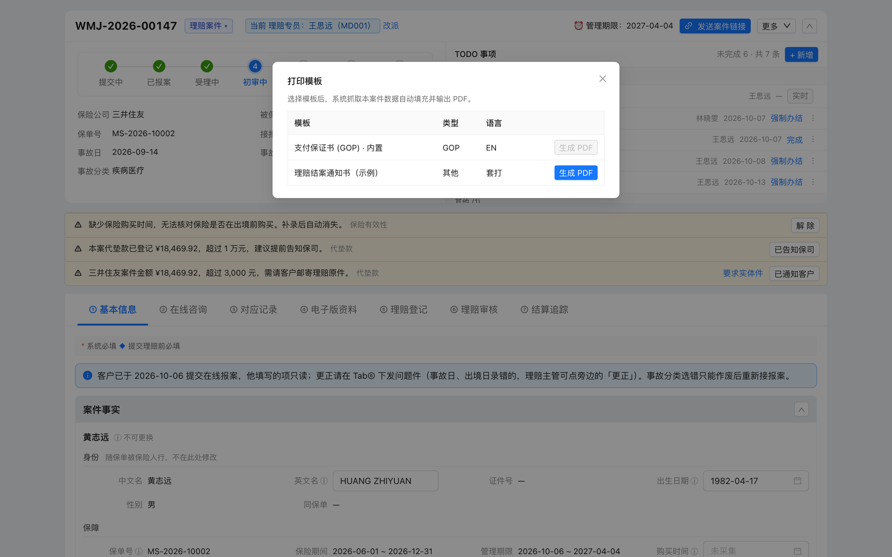The image size is (892, 557).
Task: Open more options for 林晓雯 task row
Action: click(813, 118)
